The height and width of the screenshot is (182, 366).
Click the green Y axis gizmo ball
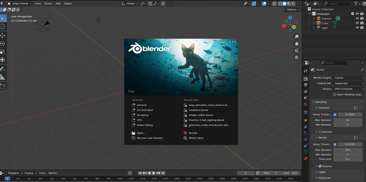pyautogui.click(x=294, y=27)
